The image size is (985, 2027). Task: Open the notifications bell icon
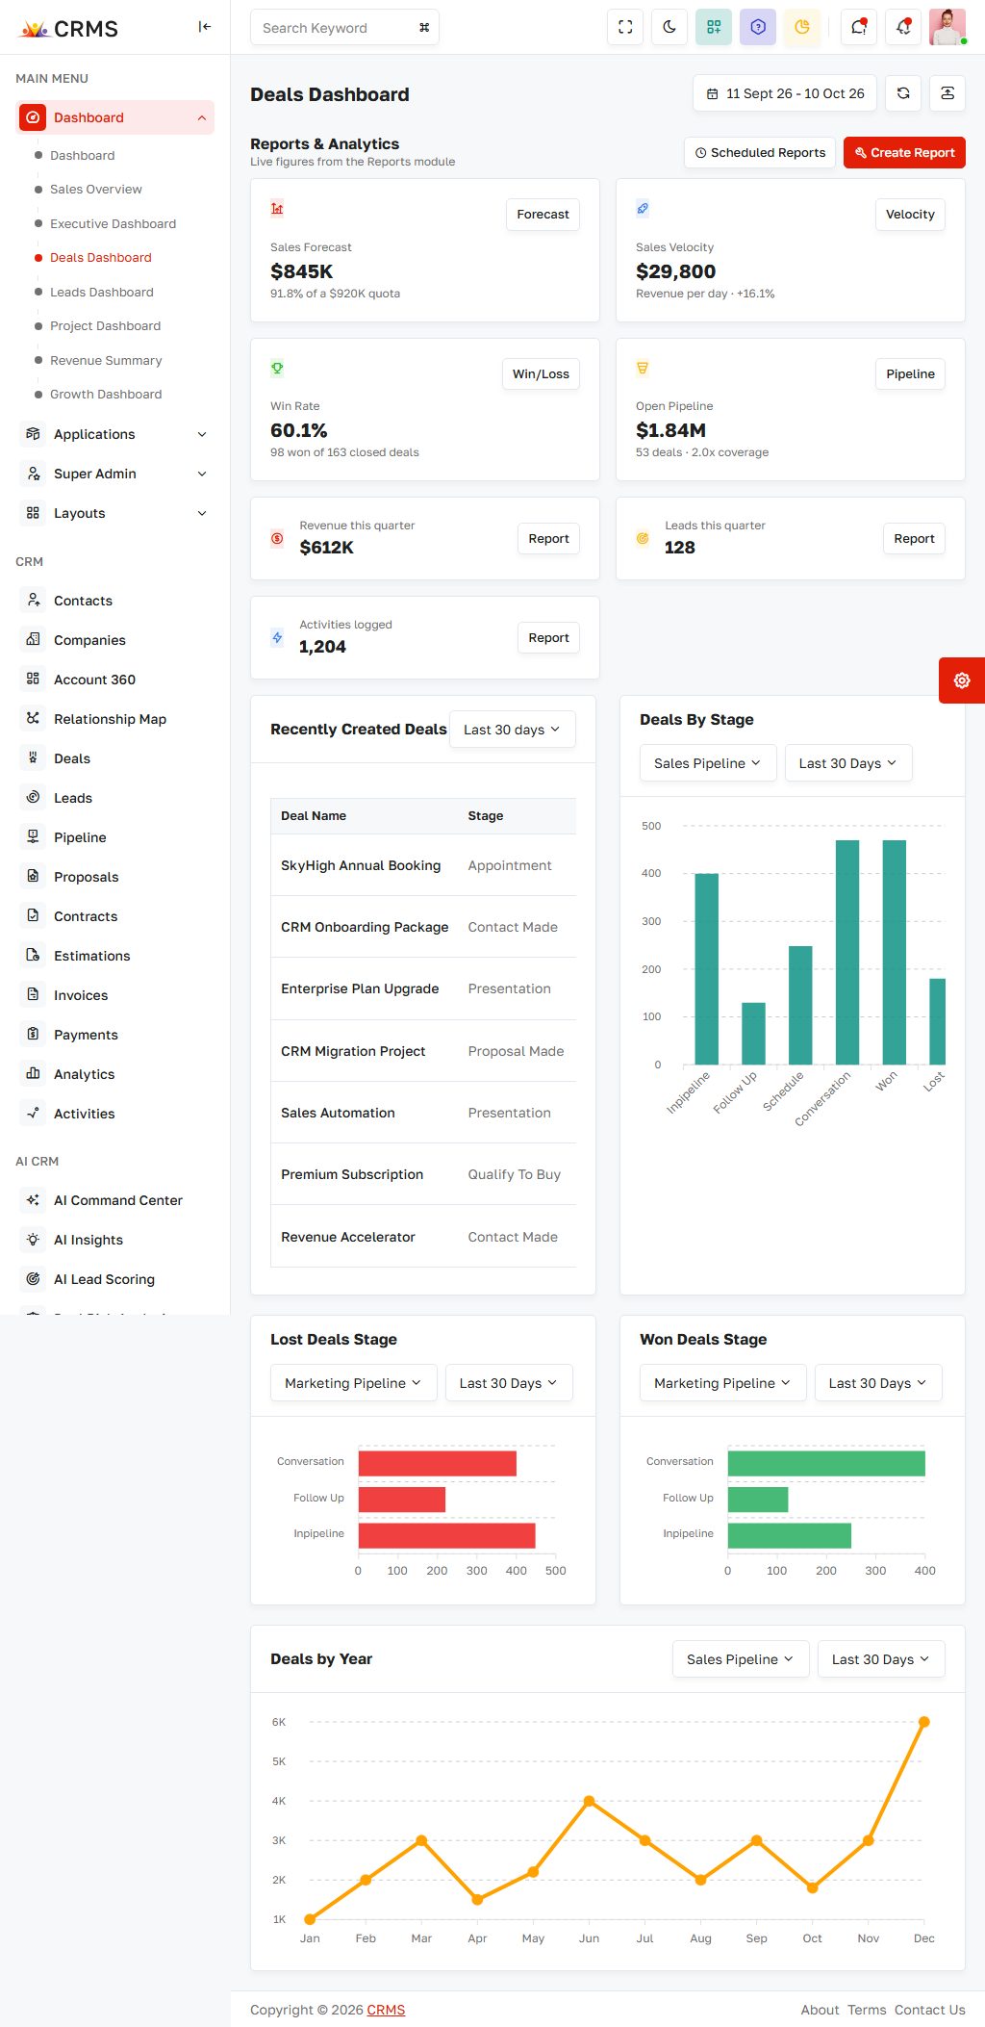click(903, 27)
